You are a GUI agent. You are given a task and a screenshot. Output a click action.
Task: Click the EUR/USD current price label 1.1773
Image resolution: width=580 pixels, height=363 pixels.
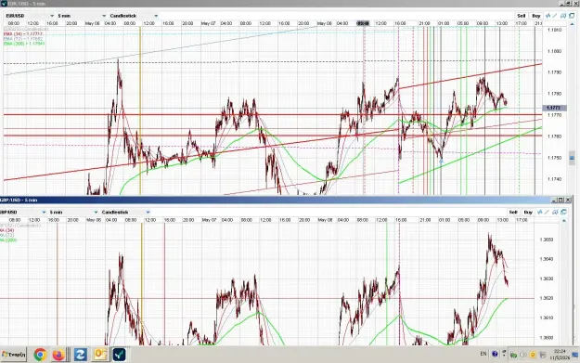[x=554, y=108]
